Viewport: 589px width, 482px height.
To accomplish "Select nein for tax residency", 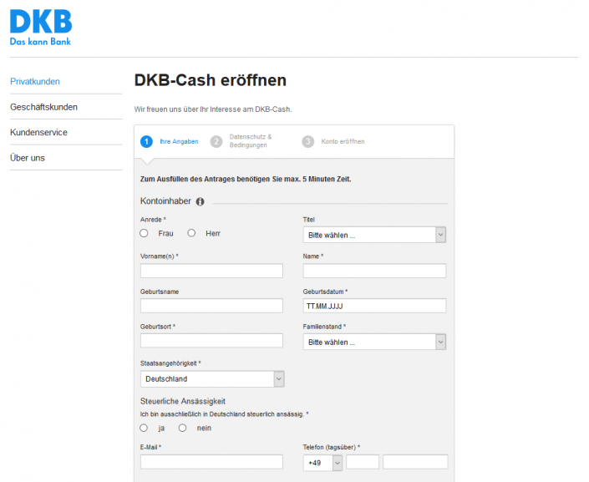I will coord(183,428).
